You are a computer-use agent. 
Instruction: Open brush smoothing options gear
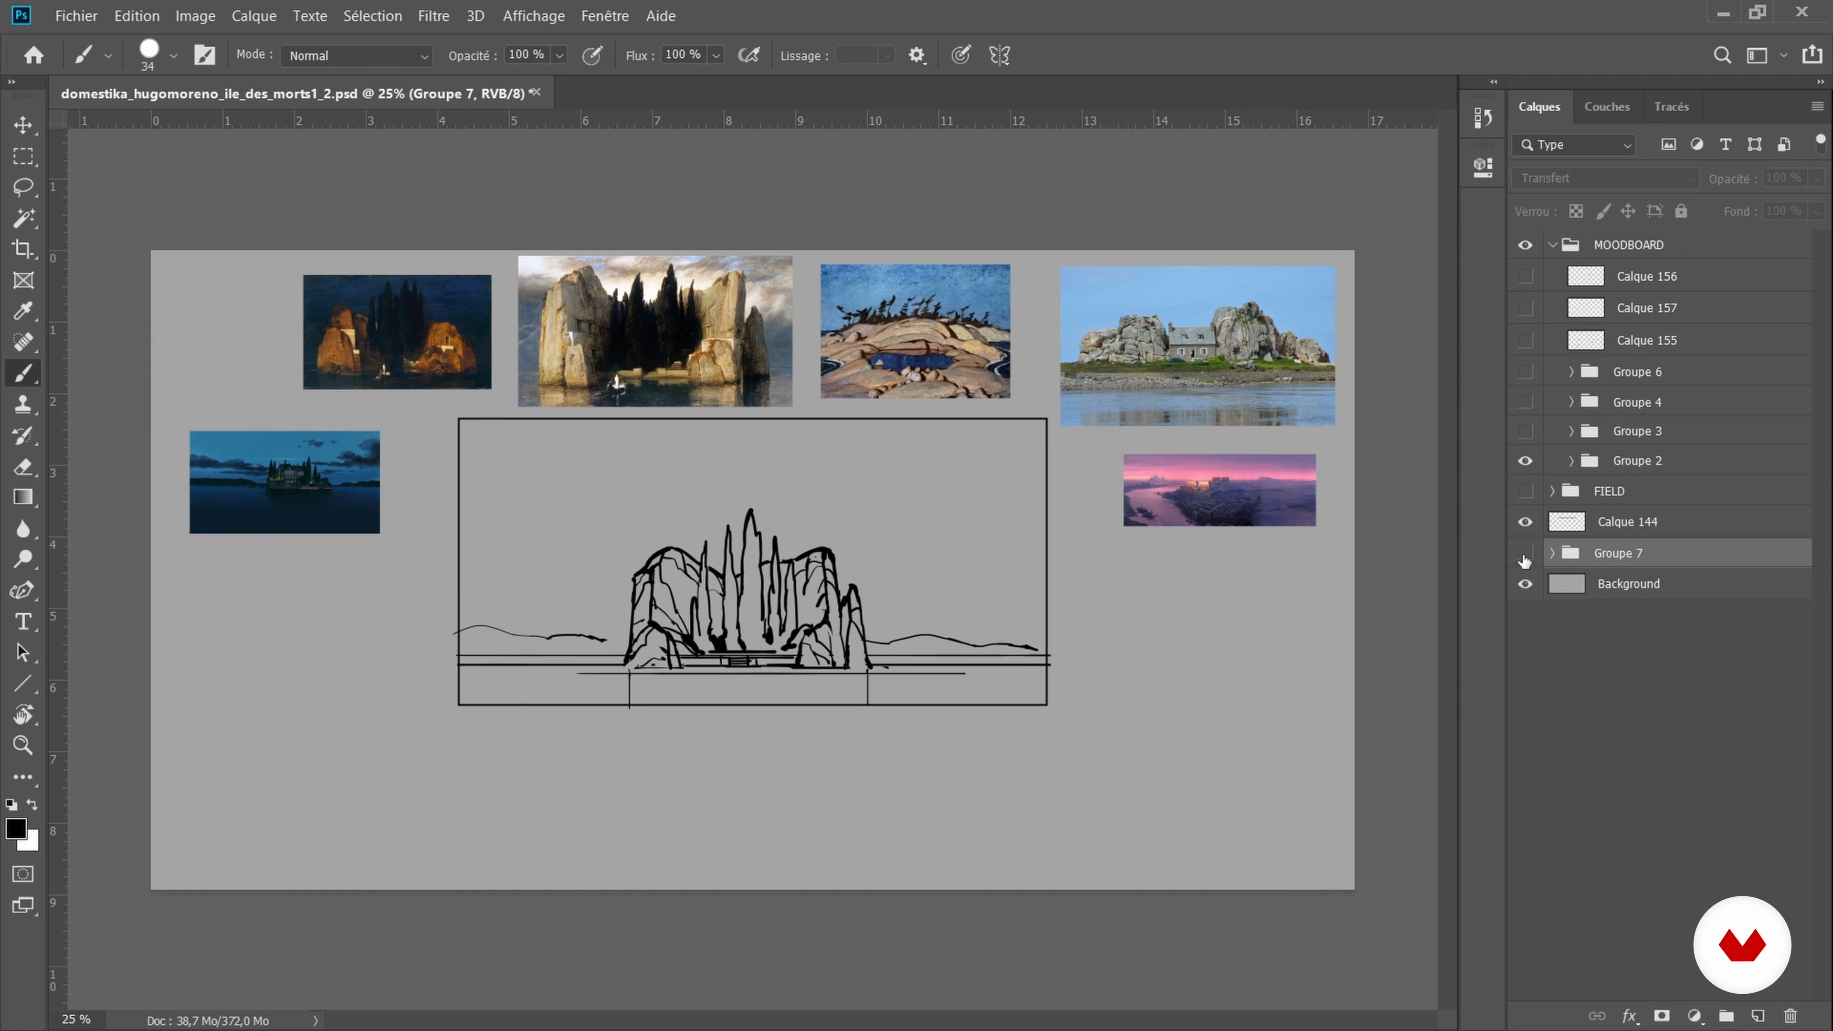pyautogui.click(x=916, y=55)
